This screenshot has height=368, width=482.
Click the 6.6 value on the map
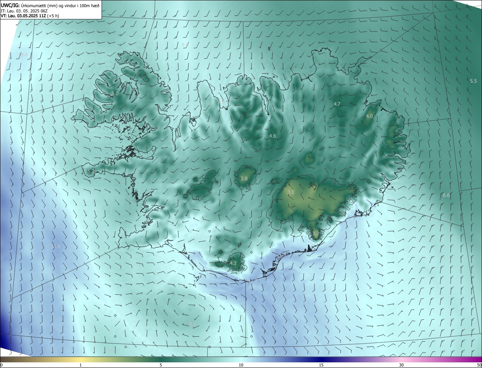pyautogui.click(x=446, y=195)
